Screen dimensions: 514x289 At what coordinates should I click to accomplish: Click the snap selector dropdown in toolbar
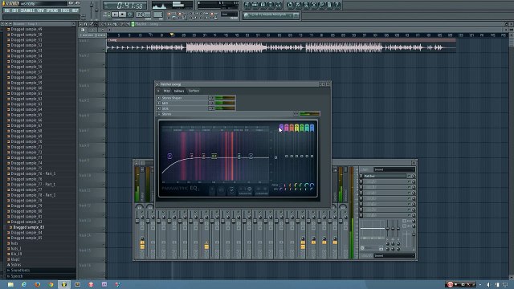tap(229, 14)
